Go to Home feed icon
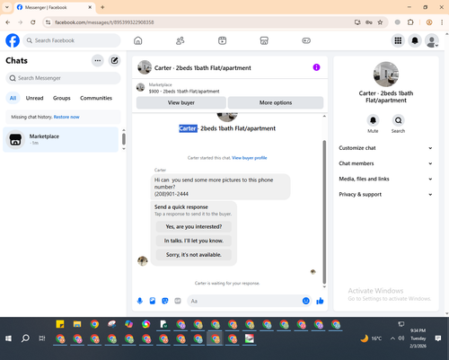The image size is (449, 360). point(138,40)
